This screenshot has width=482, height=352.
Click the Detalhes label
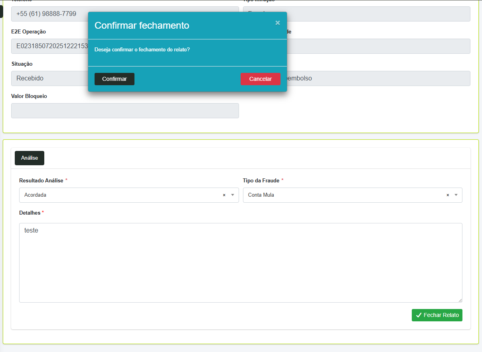tap(30, 213)
